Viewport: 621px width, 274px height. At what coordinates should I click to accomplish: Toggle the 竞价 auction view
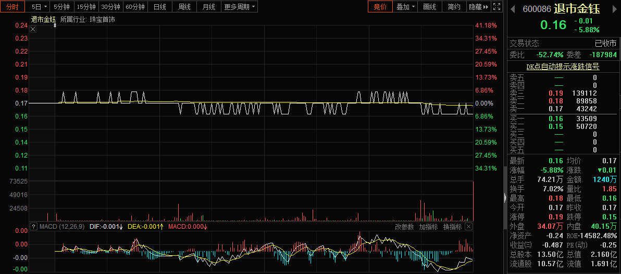(380, 7)
